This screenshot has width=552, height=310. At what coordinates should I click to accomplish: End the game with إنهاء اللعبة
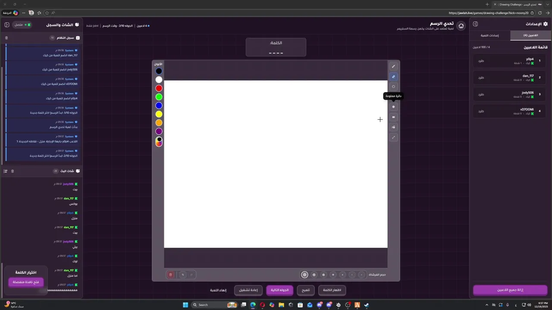pos(218,290)
